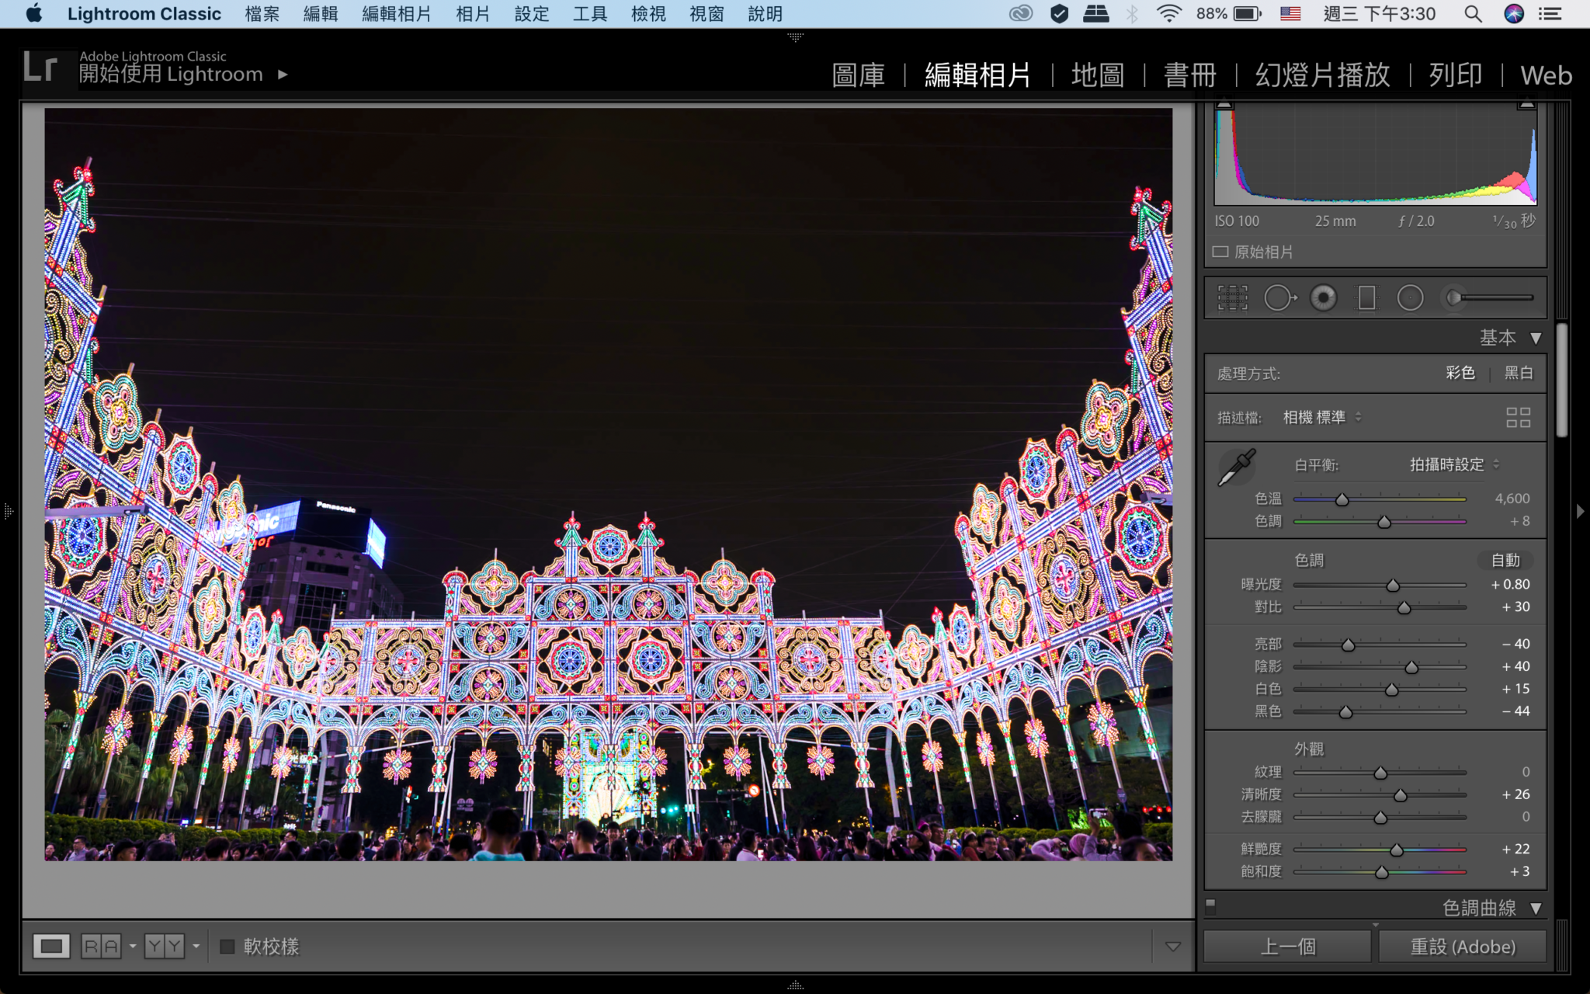Viewport: 1590px width, 994px height.
Task: Click the R|A reference view icon
Action: click(101, 946)
